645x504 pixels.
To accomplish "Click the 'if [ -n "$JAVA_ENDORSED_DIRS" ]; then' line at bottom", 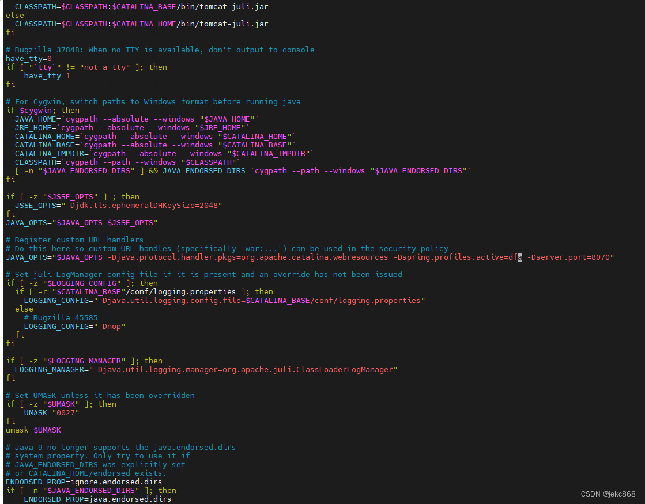I will 91,490.
